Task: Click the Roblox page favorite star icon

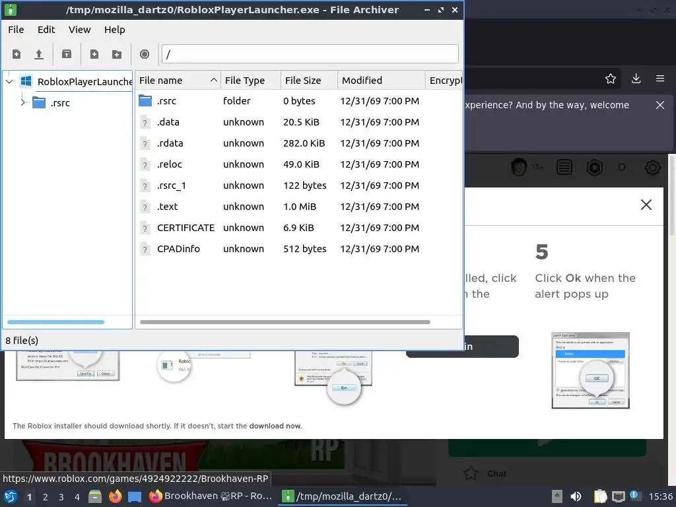Action: [x=470, y=473]
